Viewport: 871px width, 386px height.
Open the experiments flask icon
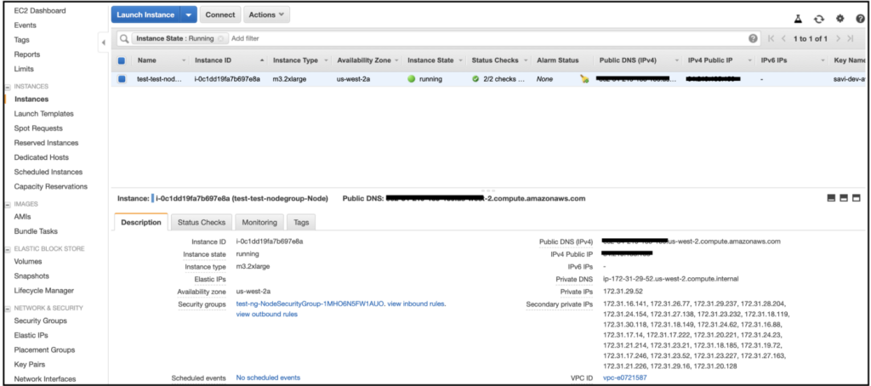coord(798,19)
